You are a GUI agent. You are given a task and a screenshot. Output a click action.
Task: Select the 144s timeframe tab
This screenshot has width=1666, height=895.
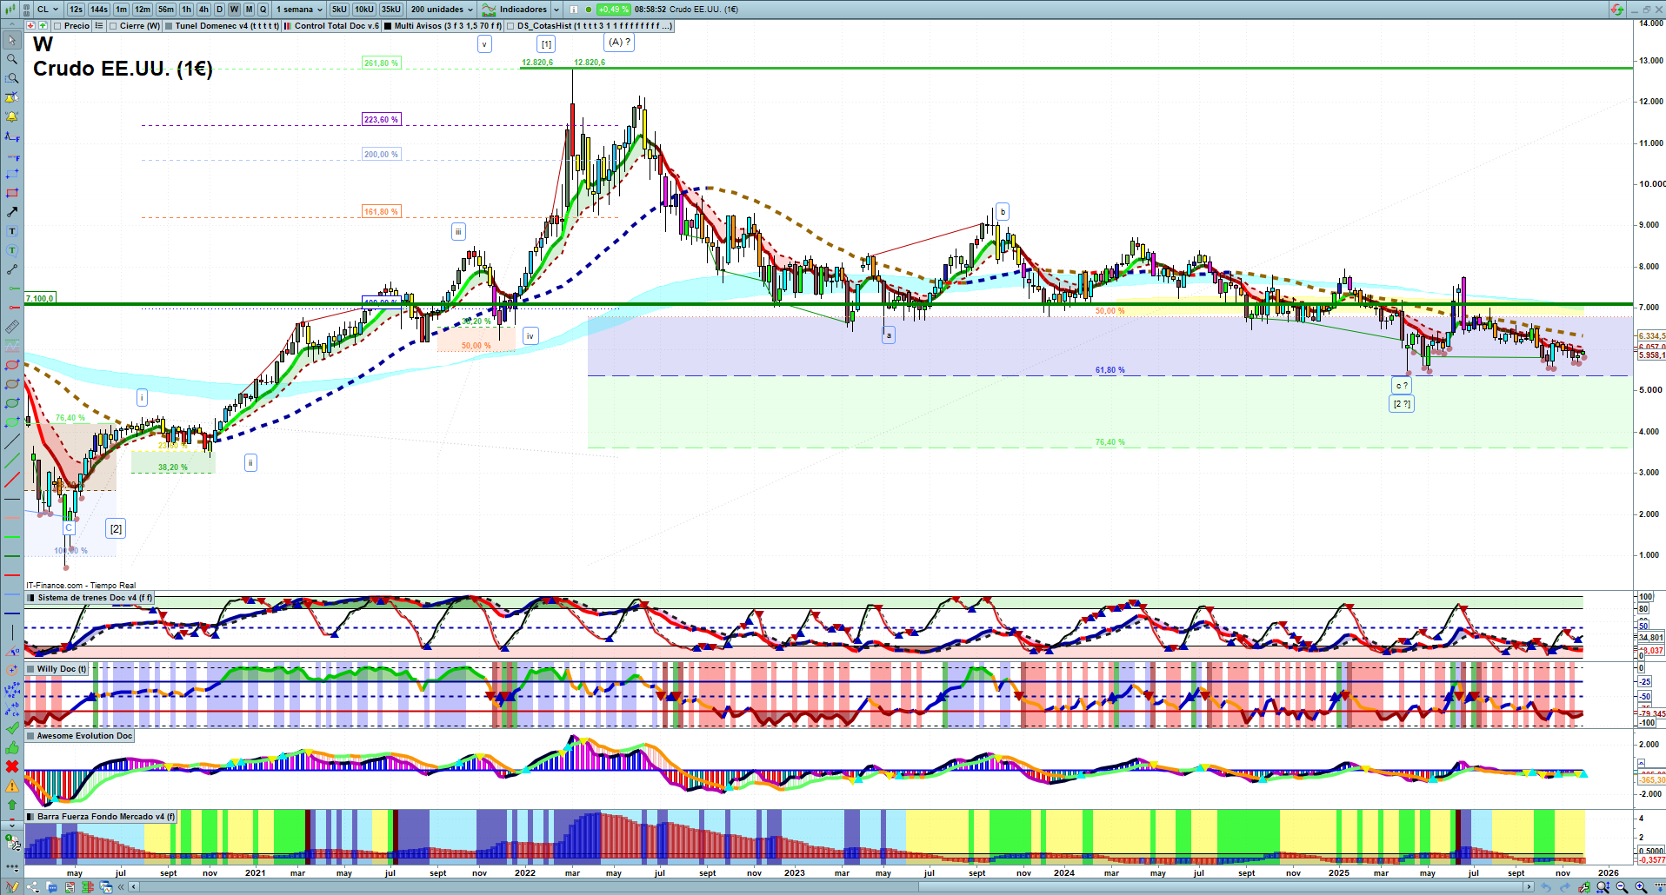click(99, 10)
